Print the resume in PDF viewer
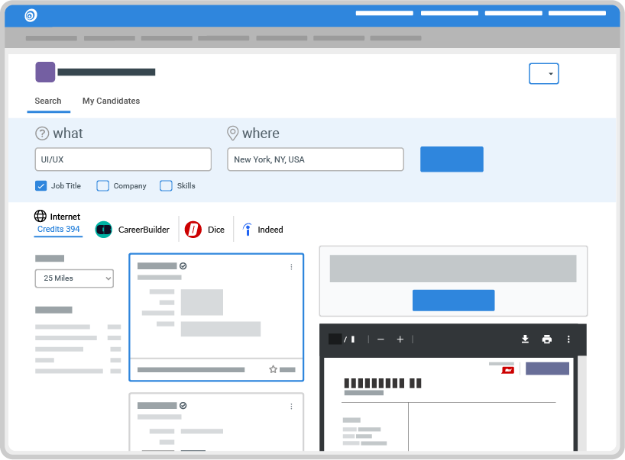This screenshot has height=460, width=625. [x=546, y=339]
